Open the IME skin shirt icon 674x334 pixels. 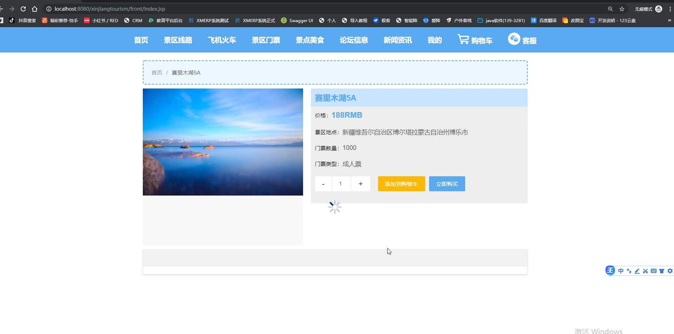coord(662,271)
